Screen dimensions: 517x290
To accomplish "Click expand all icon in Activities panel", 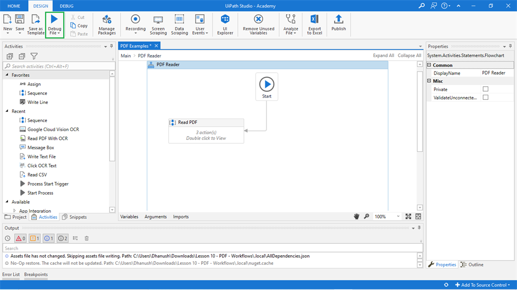I will click(10, 56).
